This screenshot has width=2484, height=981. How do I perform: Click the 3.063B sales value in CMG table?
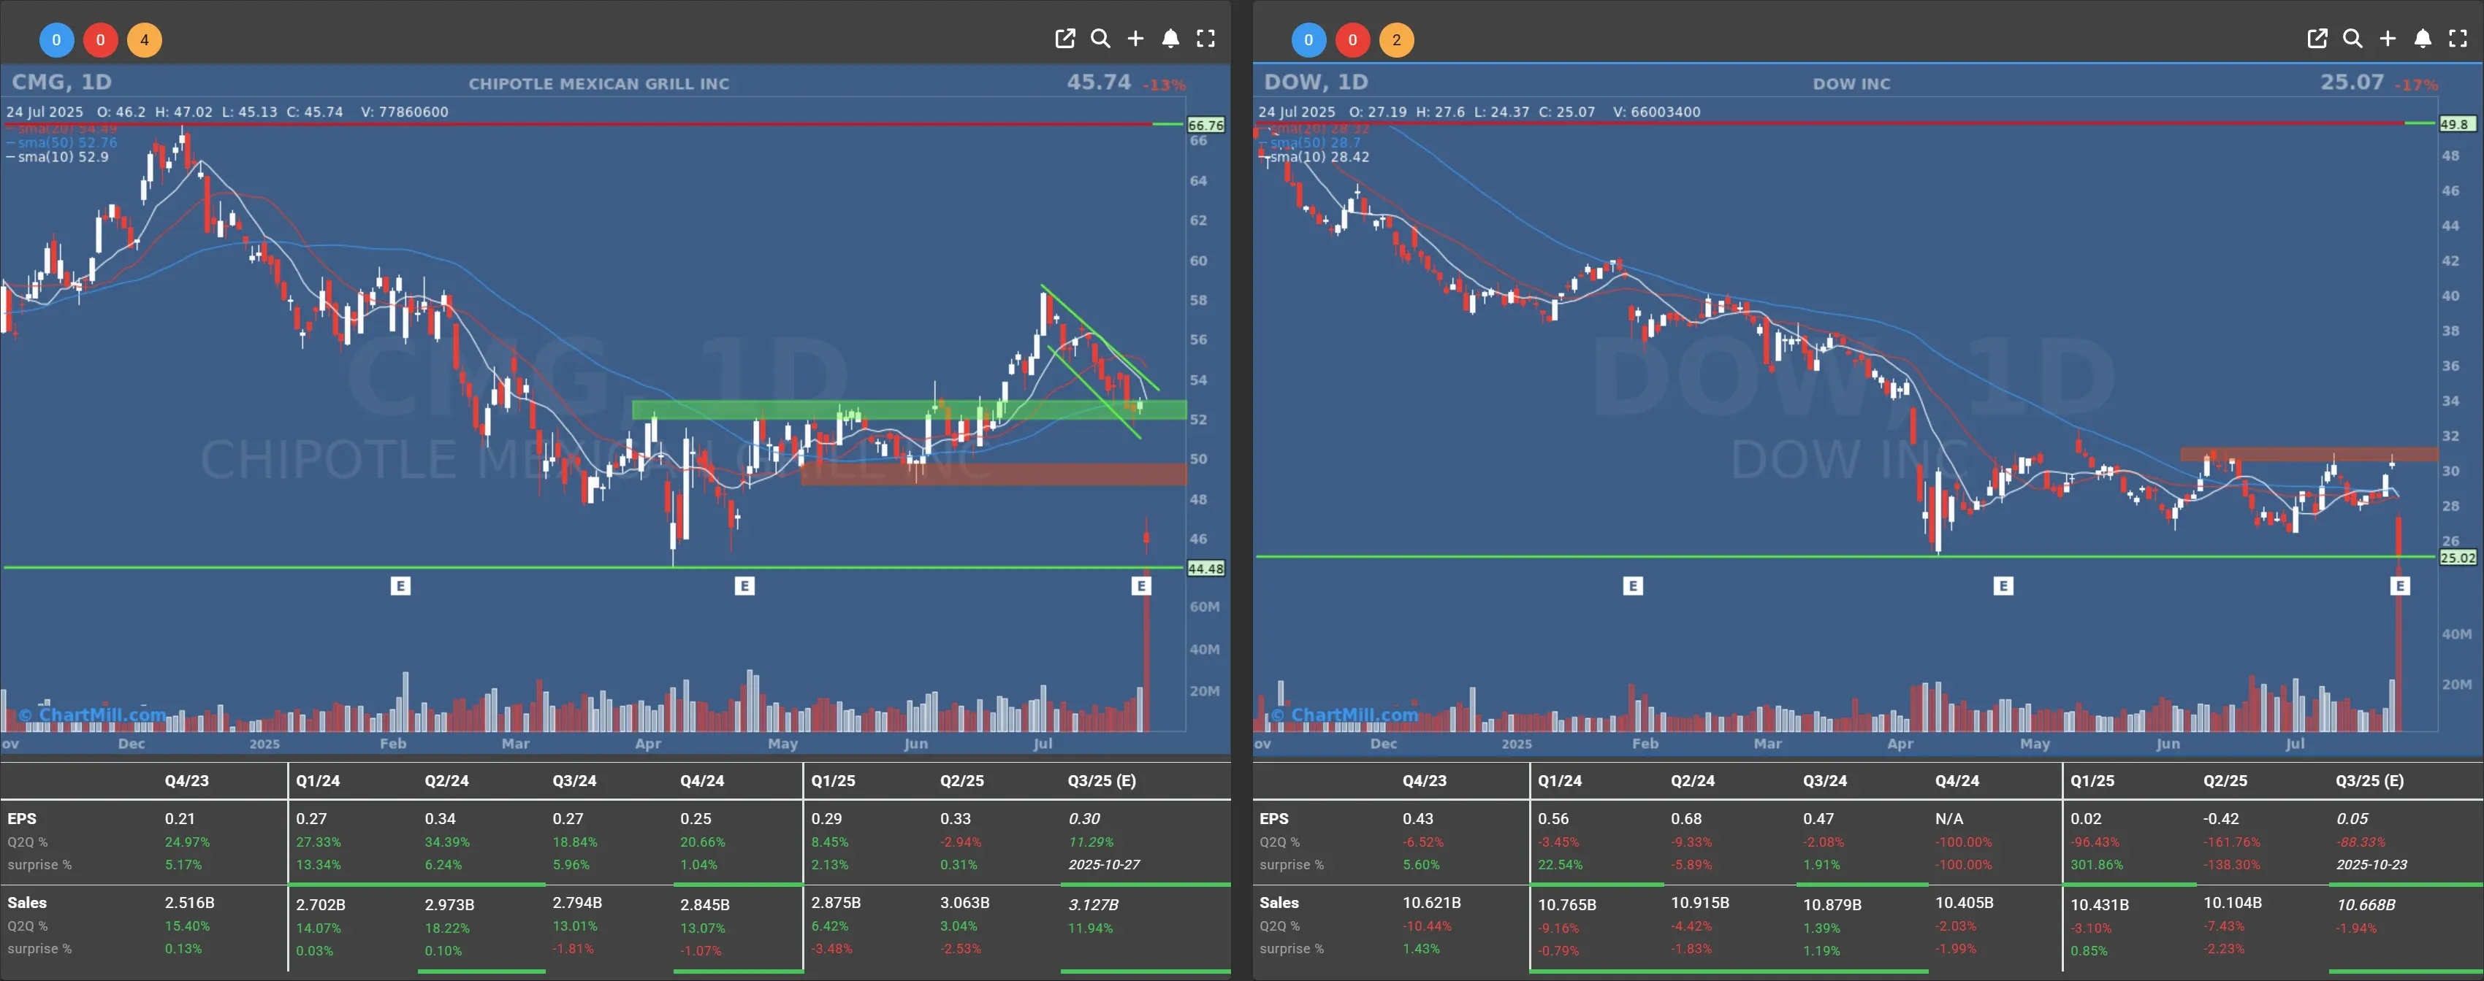pyautogui.click(x=964, y=903)
